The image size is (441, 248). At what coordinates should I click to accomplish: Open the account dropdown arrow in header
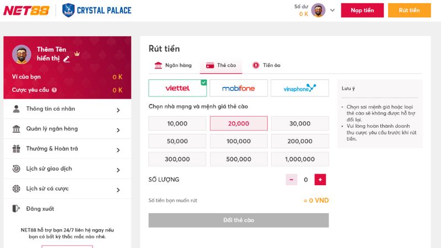332,10
